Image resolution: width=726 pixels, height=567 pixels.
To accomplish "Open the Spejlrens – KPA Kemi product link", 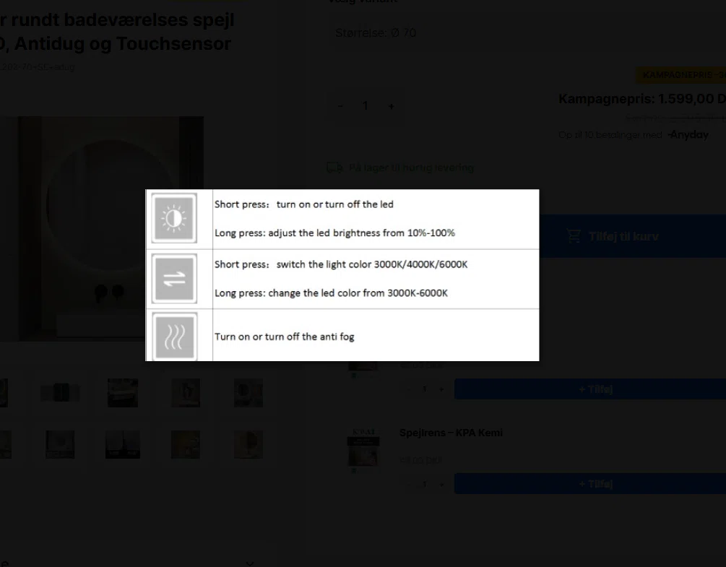I will click(451, 433).
